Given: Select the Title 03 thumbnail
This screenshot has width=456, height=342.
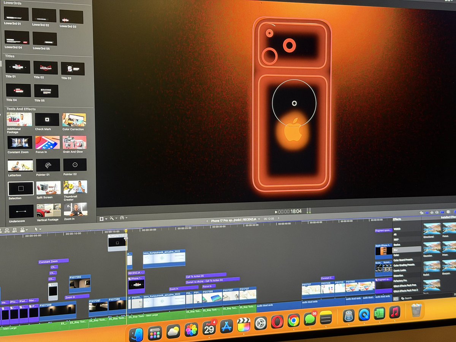Looking at the screenshot, I should pos(73,69).
